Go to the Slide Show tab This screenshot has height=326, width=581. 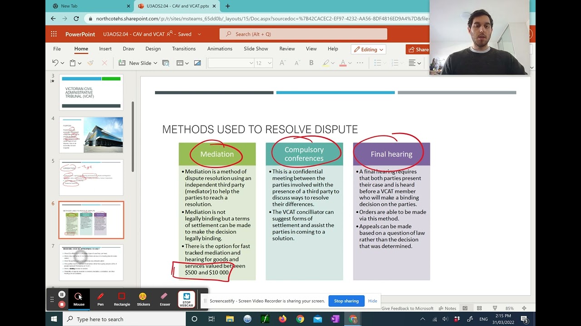point(256,49)
